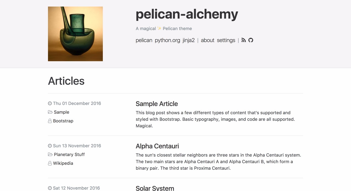Click the clock icon beside 01 December date
Screen dimensions: 351x191
[x=50, y=103]
